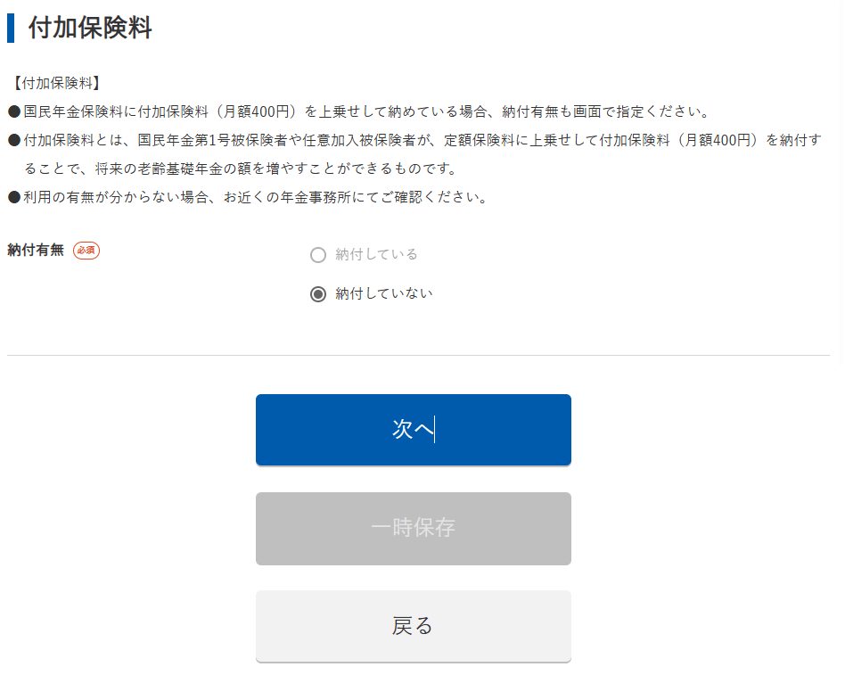Click the red 必須 required badge
845x700 pixels.
(86, 251)
